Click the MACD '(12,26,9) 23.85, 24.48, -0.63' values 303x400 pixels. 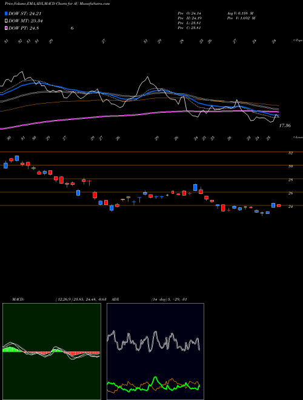pos(81,299)
